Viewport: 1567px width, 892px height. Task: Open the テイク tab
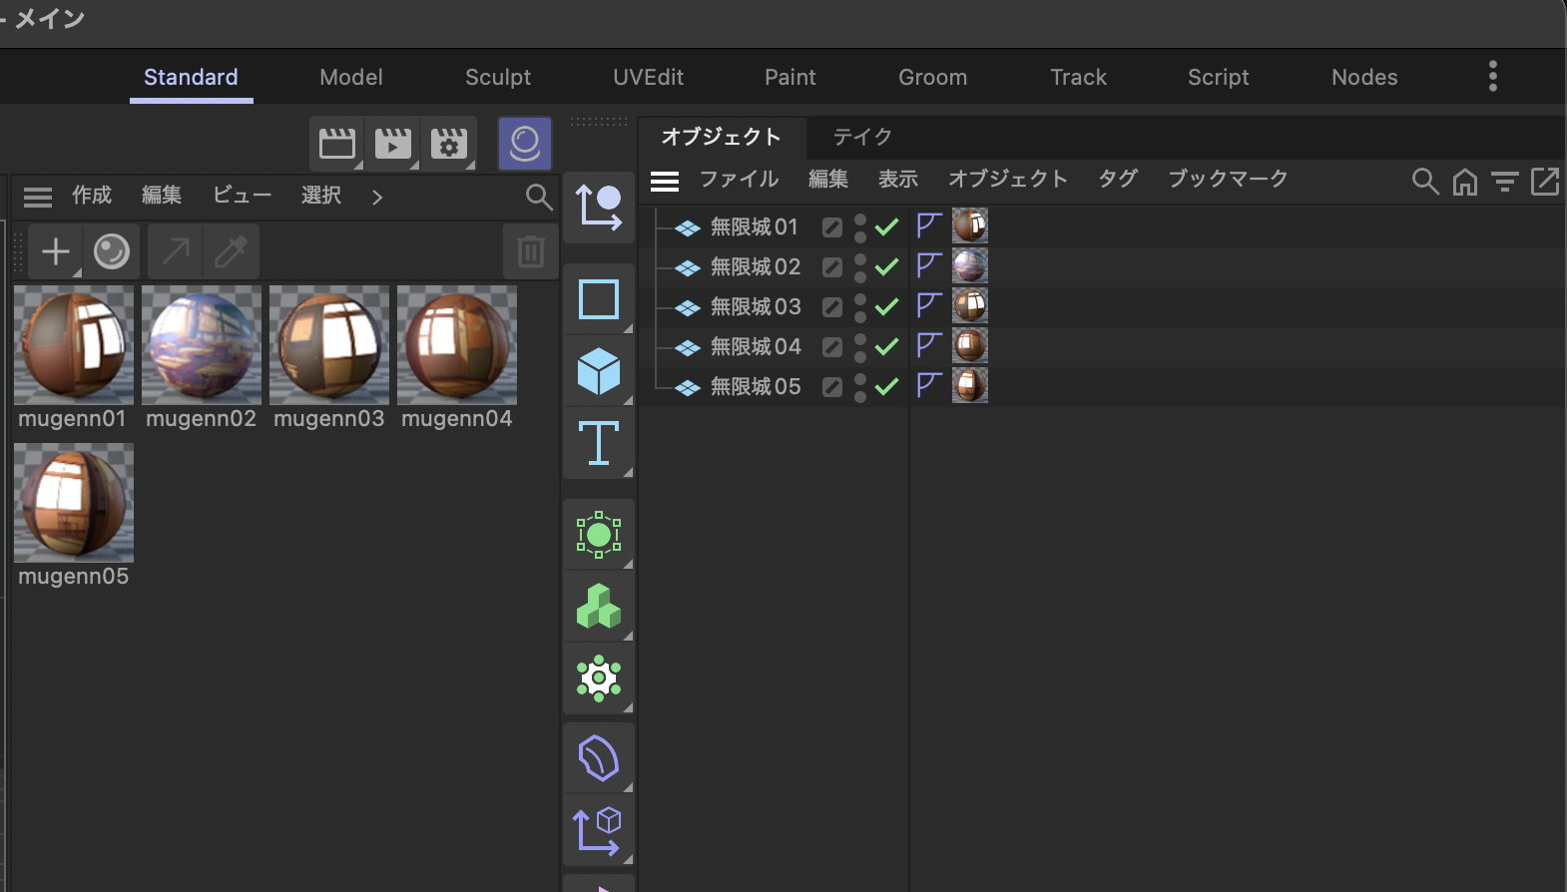coord(861,137)
